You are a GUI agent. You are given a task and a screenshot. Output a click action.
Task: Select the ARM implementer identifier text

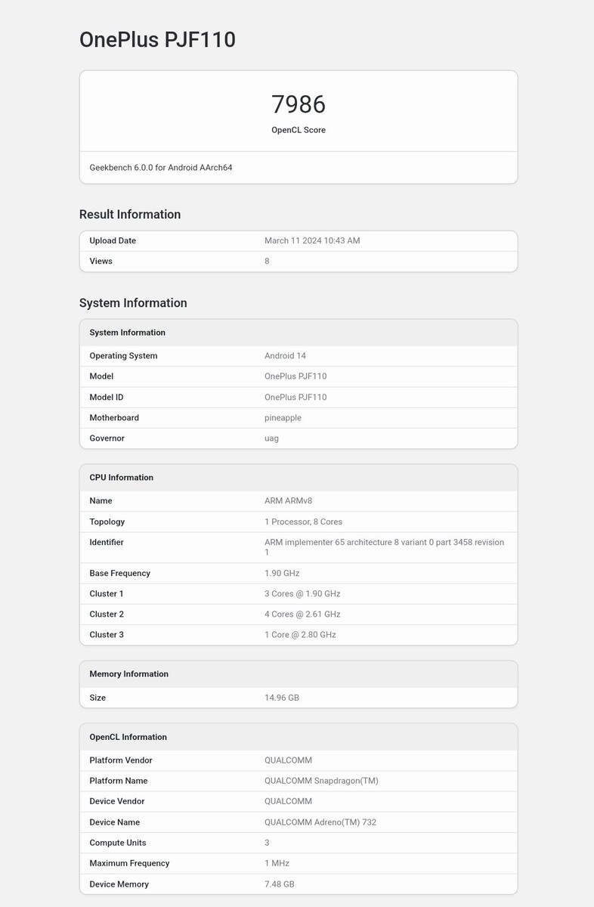point(384,547)
